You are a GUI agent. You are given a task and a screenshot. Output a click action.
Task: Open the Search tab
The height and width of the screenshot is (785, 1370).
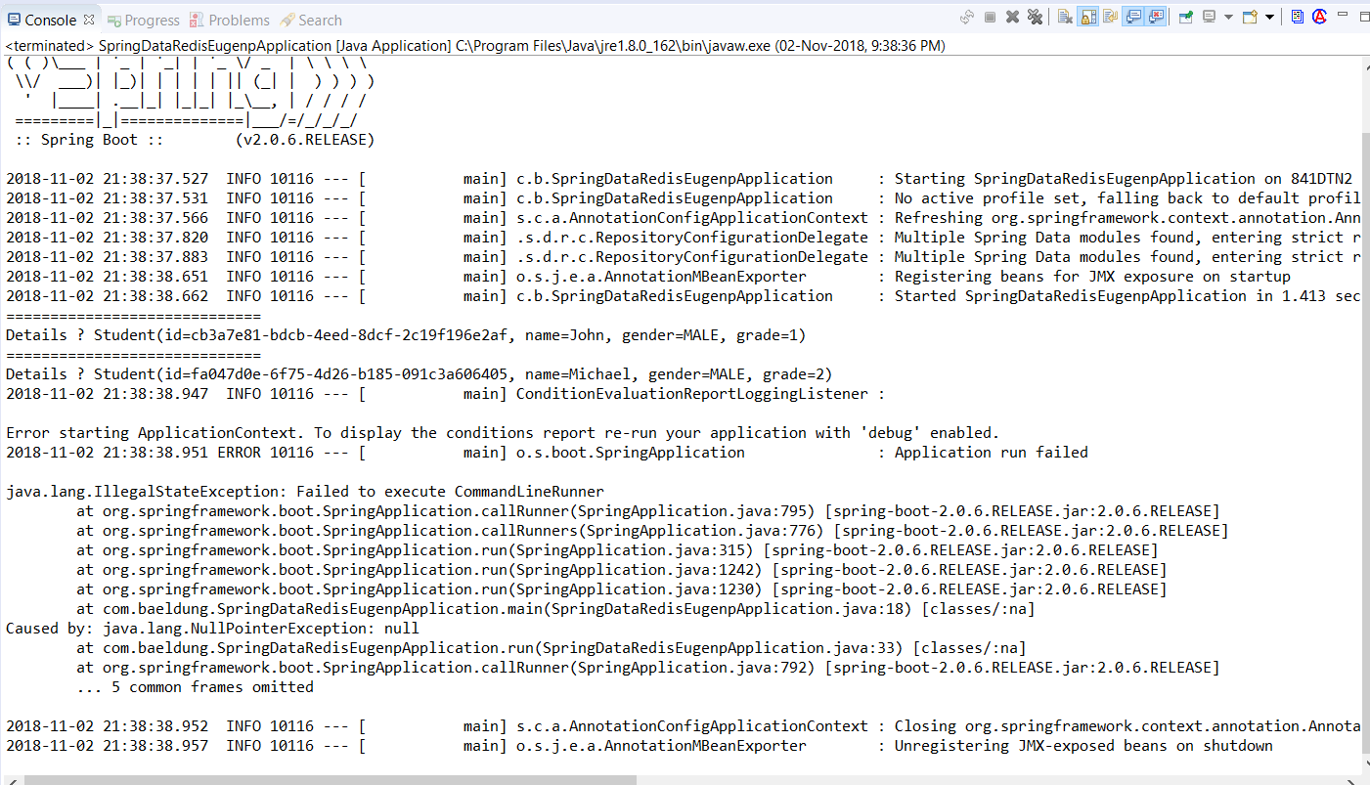[311, 20]
